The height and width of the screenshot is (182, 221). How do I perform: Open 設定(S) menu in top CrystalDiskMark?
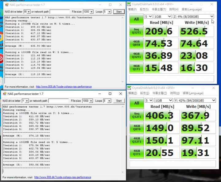pyautogui.click(x=144, y=9)
